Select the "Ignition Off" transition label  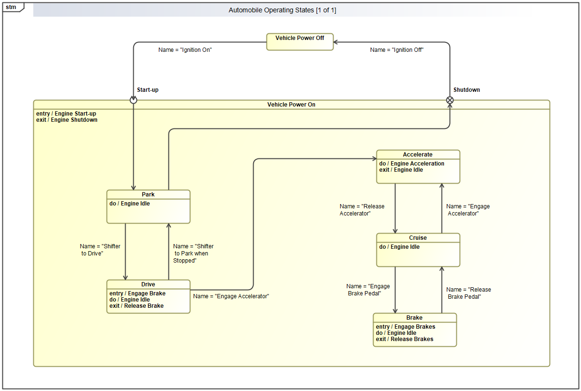click(x=397, y=50)
